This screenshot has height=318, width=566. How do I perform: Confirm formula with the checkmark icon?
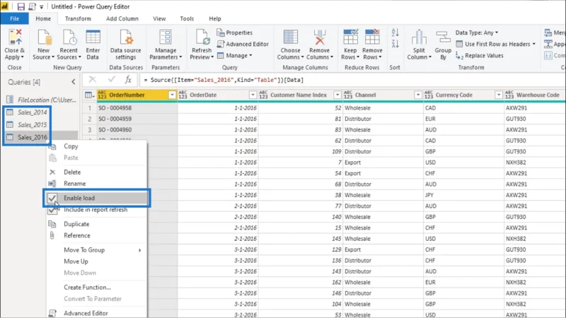click(112, 80)
